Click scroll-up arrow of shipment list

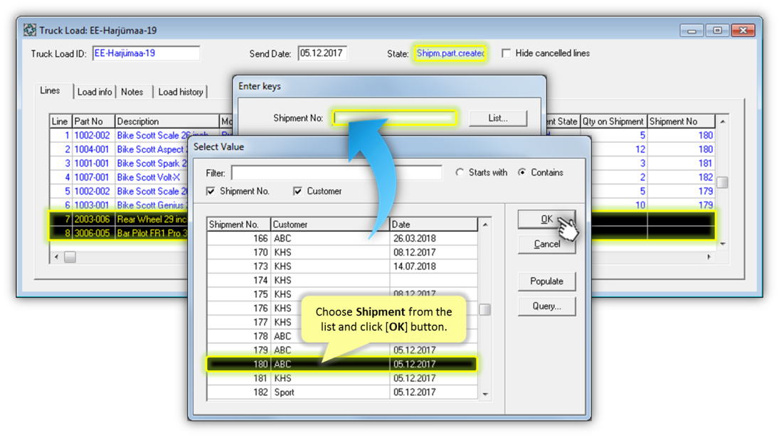485,225
